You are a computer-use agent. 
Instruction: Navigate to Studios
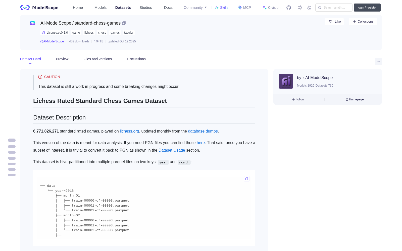pyautogui.click(x=146, y=8)
